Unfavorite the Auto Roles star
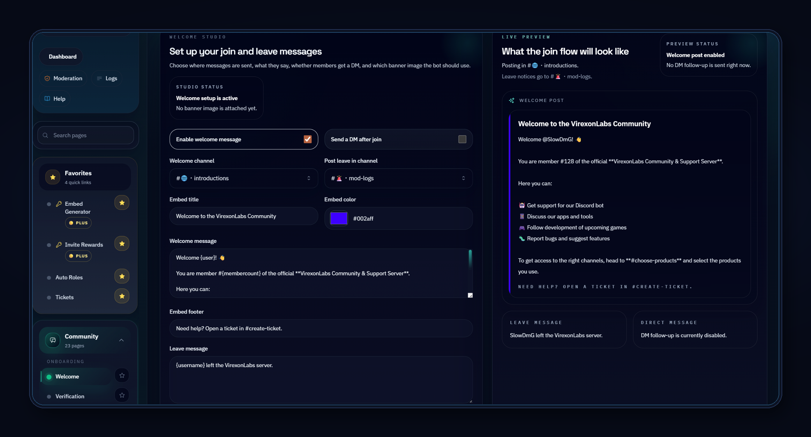 pos(122,276)
